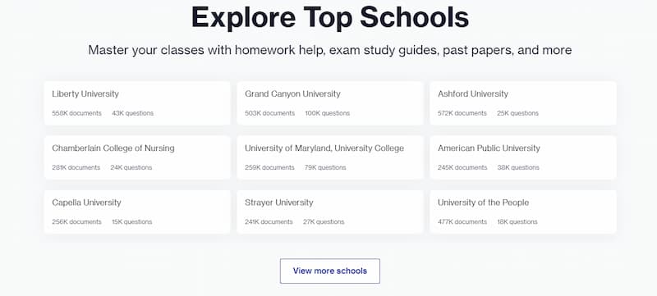657x296 pixels.
Task: Select University of Maryland, University College
Action: point(330,157)
